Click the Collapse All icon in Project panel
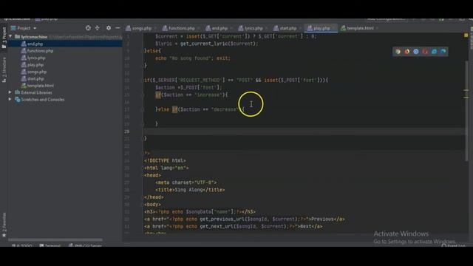Viewport: 473px width, 266px height. (97, 28)
